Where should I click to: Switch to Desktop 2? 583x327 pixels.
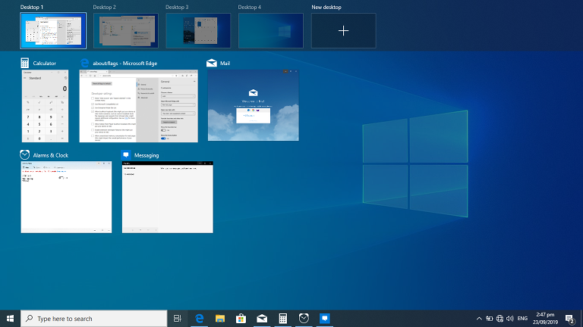coord(125,30)
